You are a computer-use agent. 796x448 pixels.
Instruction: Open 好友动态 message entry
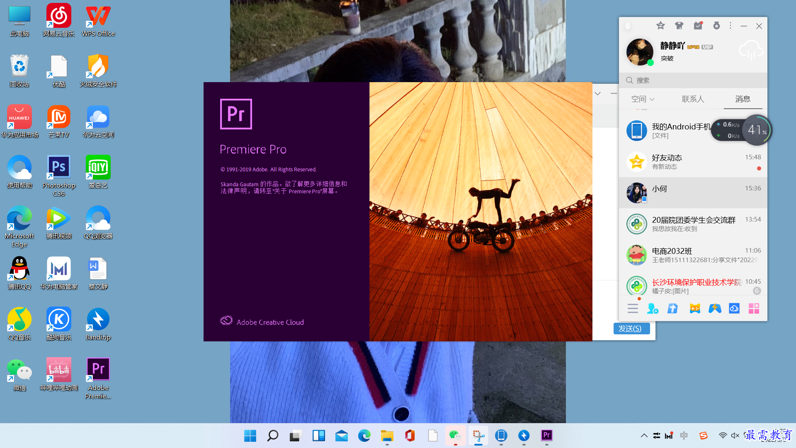point(693,162)
